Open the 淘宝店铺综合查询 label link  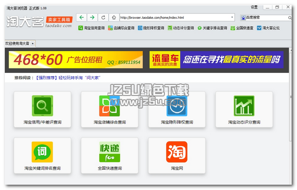pos(109,122)
